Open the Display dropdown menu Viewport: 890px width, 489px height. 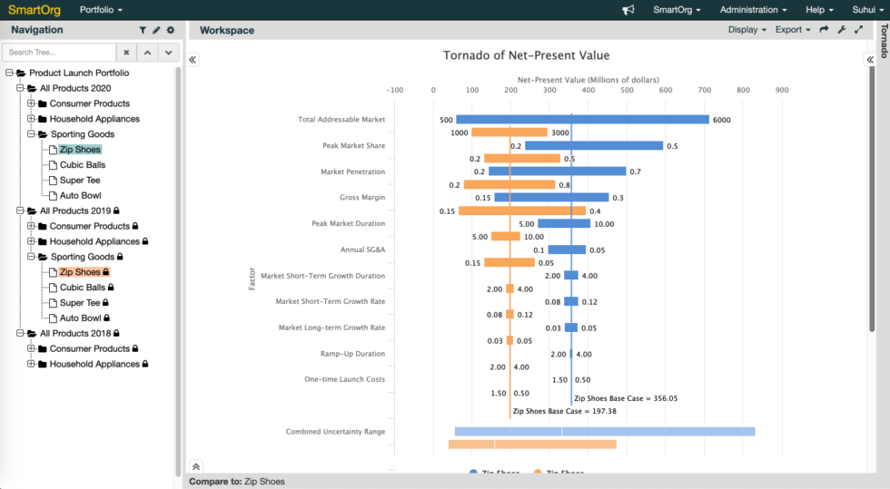tap(747, 30)
